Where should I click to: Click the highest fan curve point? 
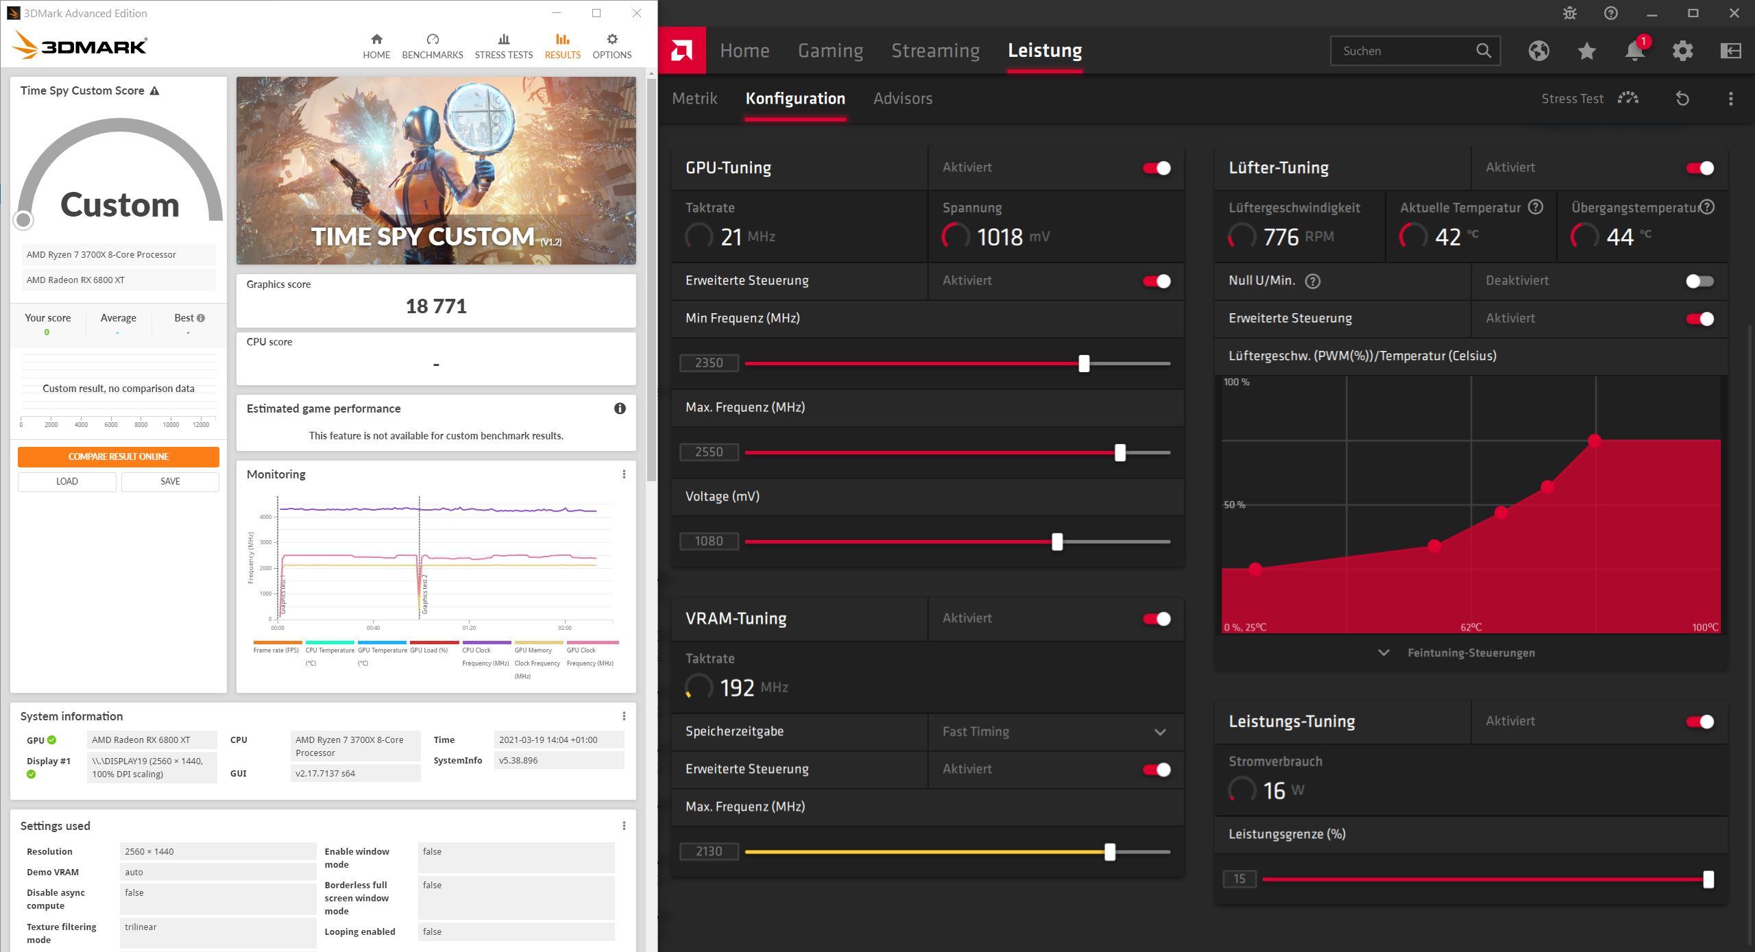1595,440
